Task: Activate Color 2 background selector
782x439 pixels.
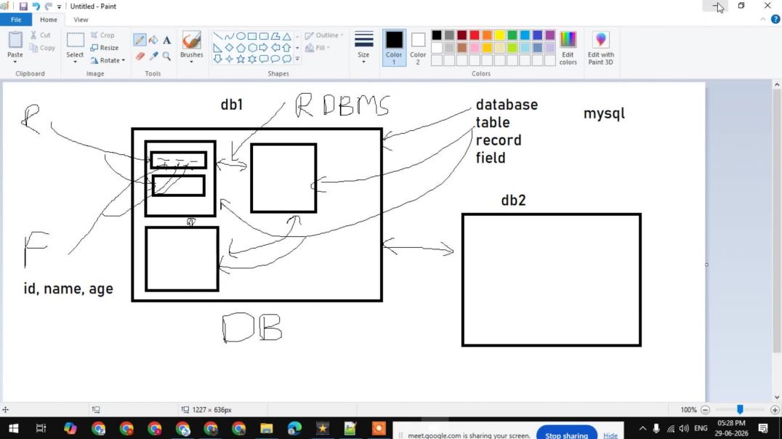Action: (x=418, y=47)
